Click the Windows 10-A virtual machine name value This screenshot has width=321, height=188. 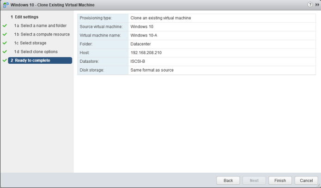(x=144, y=35)
